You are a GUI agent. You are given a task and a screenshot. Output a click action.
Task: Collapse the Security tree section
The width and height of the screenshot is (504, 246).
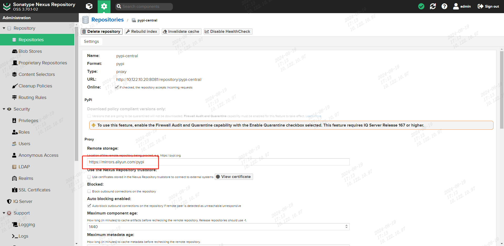[x=4, y=109]
